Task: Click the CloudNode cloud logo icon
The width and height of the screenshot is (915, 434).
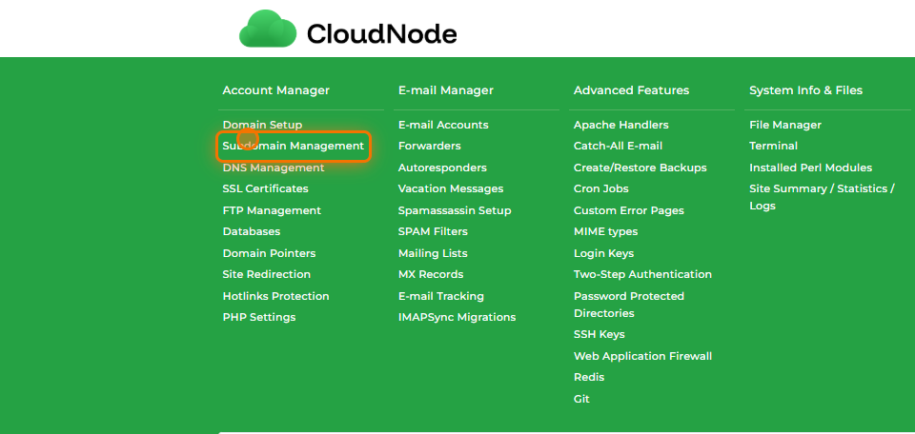Action: click(269, 30)
